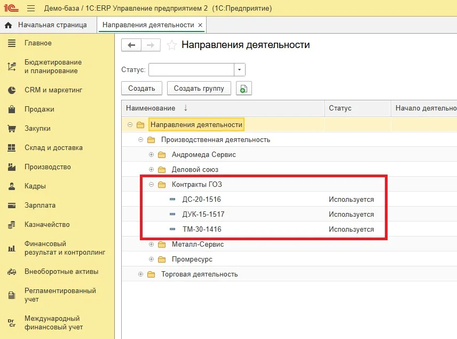
Task: Click item icon next to ДС-20-1516
Action: (x=172, y=199)
